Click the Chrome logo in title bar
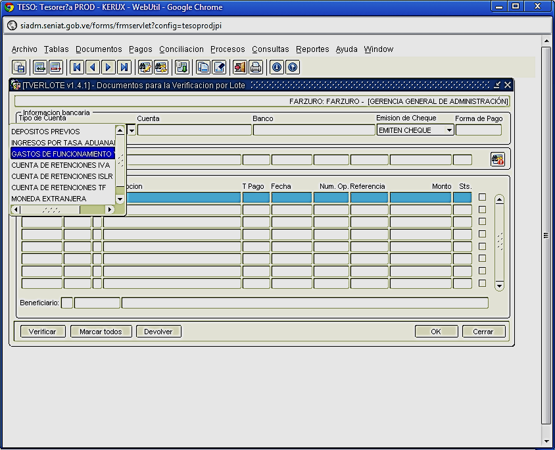 [x=9, y=7]
